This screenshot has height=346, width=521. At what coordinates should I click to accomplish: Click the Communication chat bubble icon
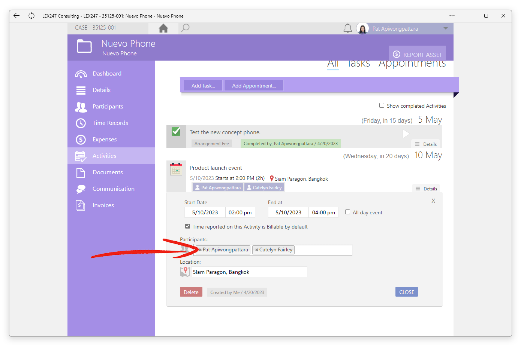pos(81,189)
